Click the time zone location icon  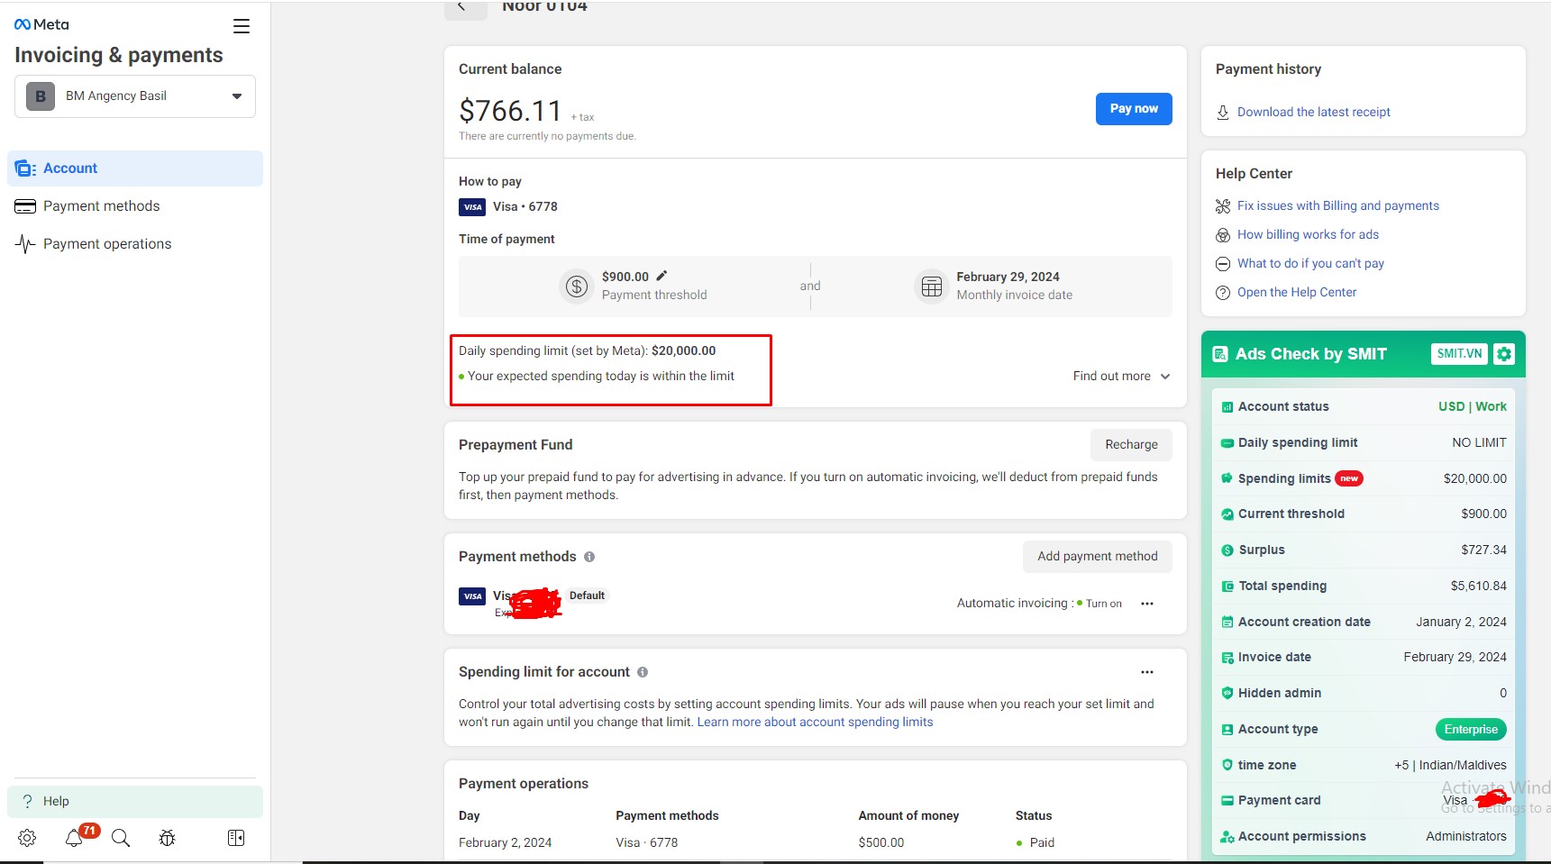click(x=1227, y=765)
